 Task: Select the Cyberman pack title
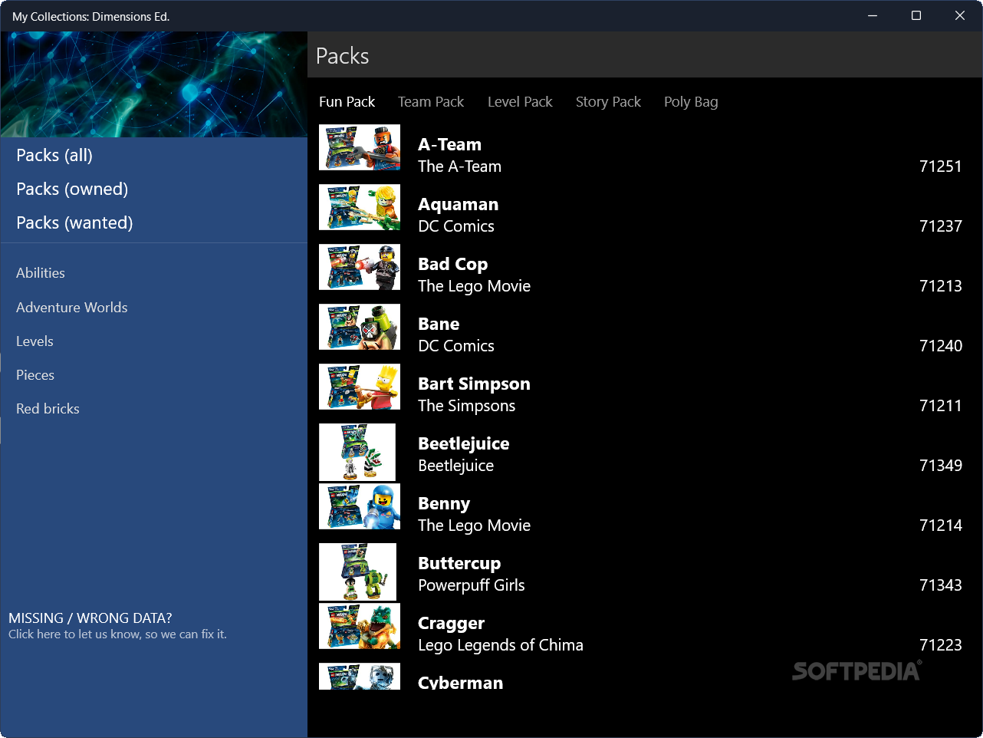[x=460, y=682]
